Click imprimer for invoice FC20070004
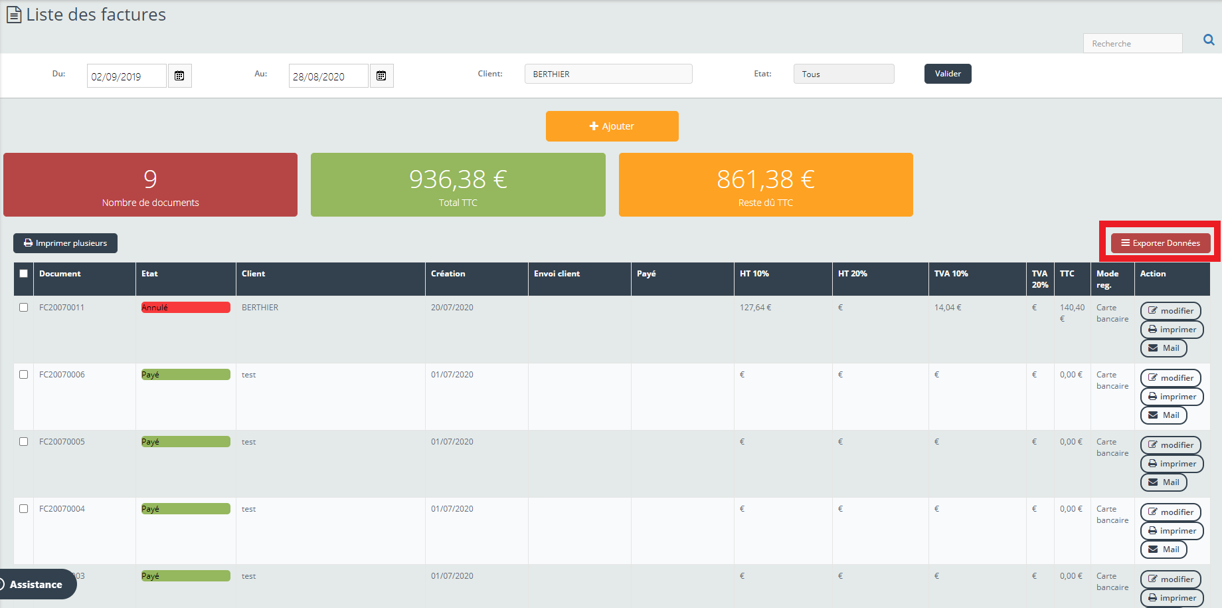The image size is (1222, 608). click(1172, 531)
